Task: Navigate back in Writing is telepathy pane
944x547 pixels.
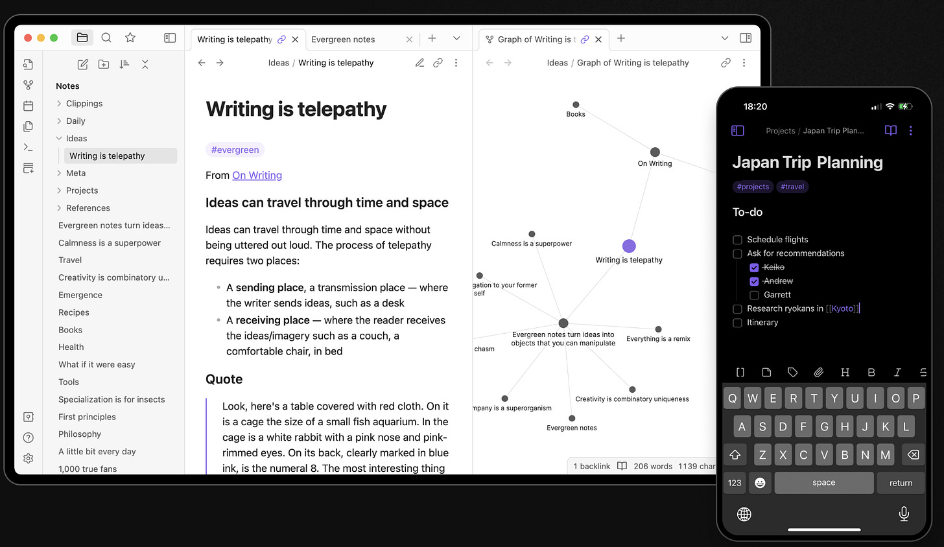Action: click(202, 63)
